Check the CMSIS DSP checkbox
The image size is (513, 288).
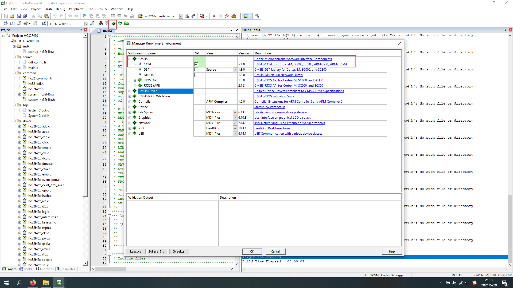point(196,70)
